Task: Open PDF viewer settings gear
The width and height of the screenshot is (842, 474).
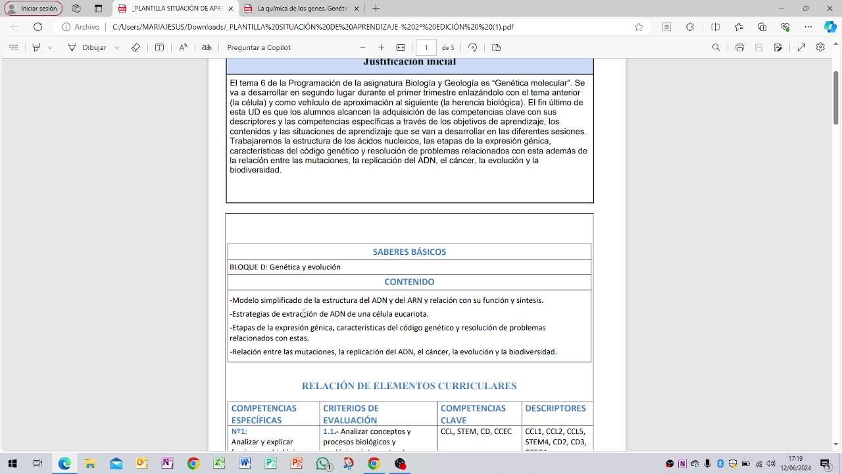Action: pos(820,47)
